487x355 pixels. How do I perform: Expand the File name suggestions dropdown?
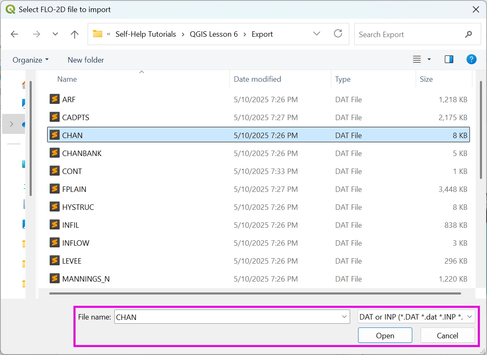pos(344,317)
